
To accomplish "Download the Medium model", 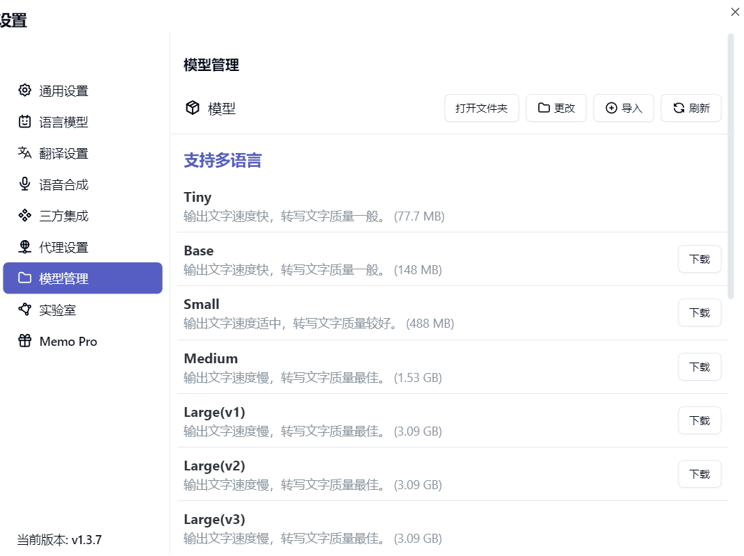I will pos(699,367).
